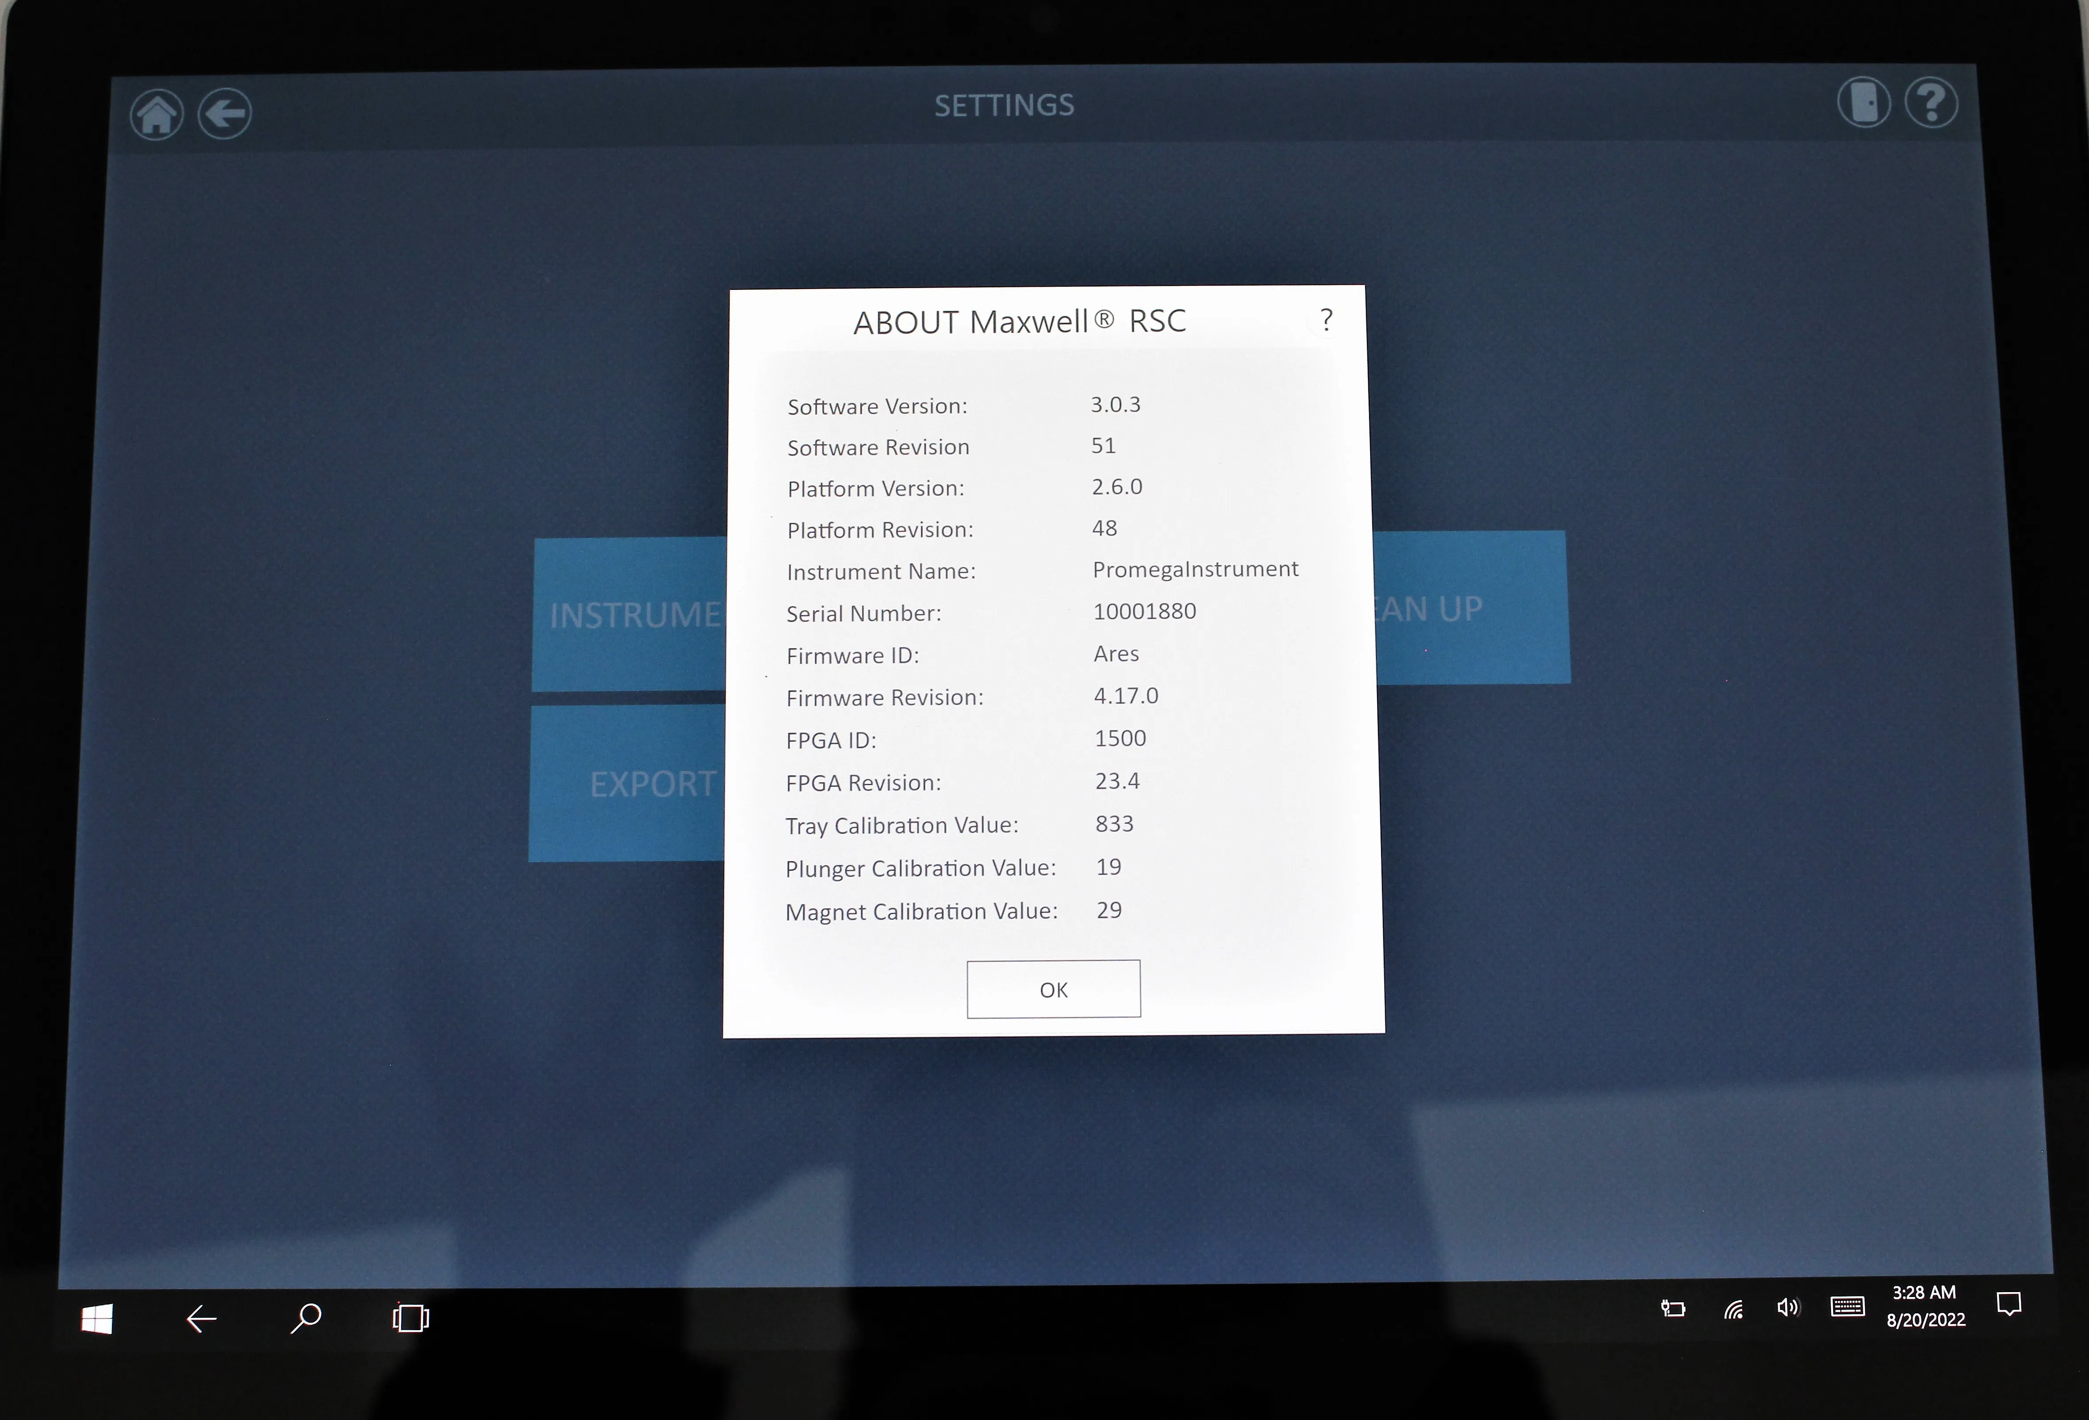The image size is (2089, 1420).
Task: Go to the Home screen icon
Action: click(156, 114)
